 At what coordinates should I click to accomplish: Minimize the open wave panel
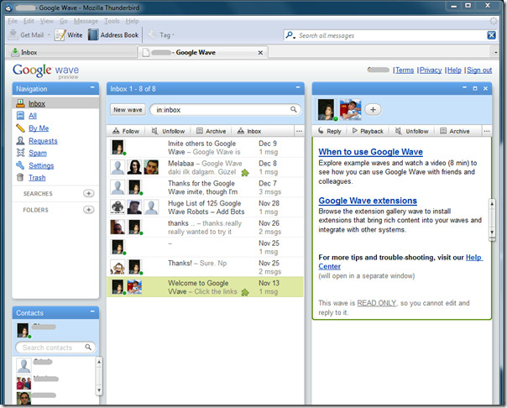click(x=465, y=88)
